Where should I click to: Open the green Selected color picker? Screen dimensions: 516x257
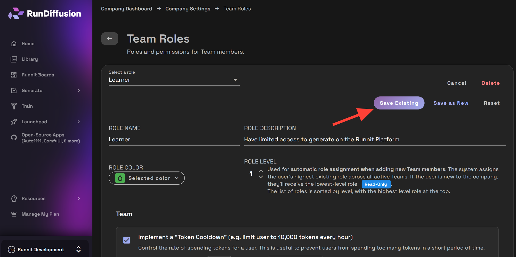pos(147,178)
